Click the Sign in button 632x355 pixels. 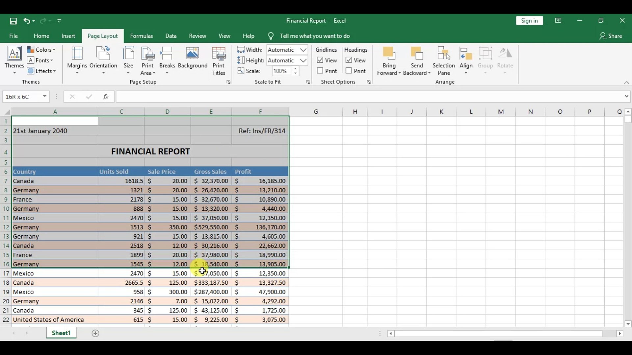point(529,21)
